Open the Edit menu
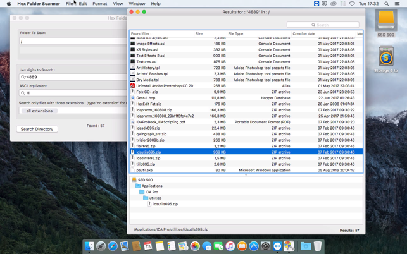This screenshot has height=254, width=407. tap(83, 4)
